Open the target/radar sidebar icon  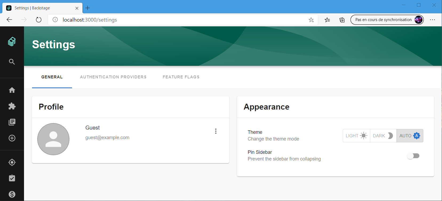coord(12,162)
